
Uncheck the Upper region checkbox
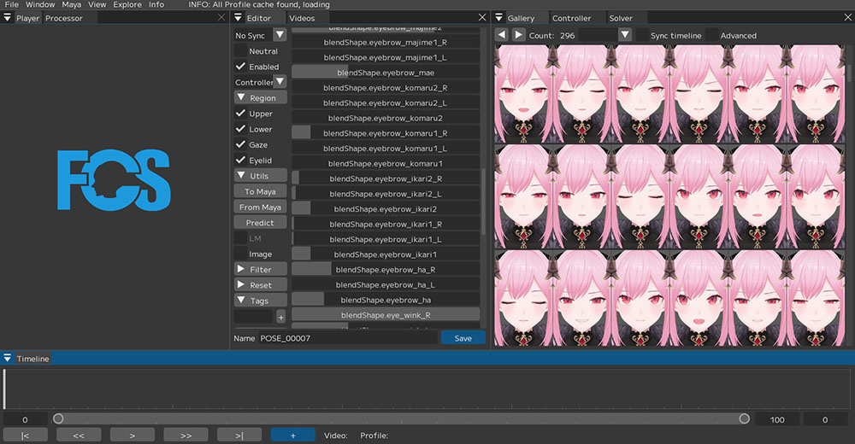coord(240,114)
